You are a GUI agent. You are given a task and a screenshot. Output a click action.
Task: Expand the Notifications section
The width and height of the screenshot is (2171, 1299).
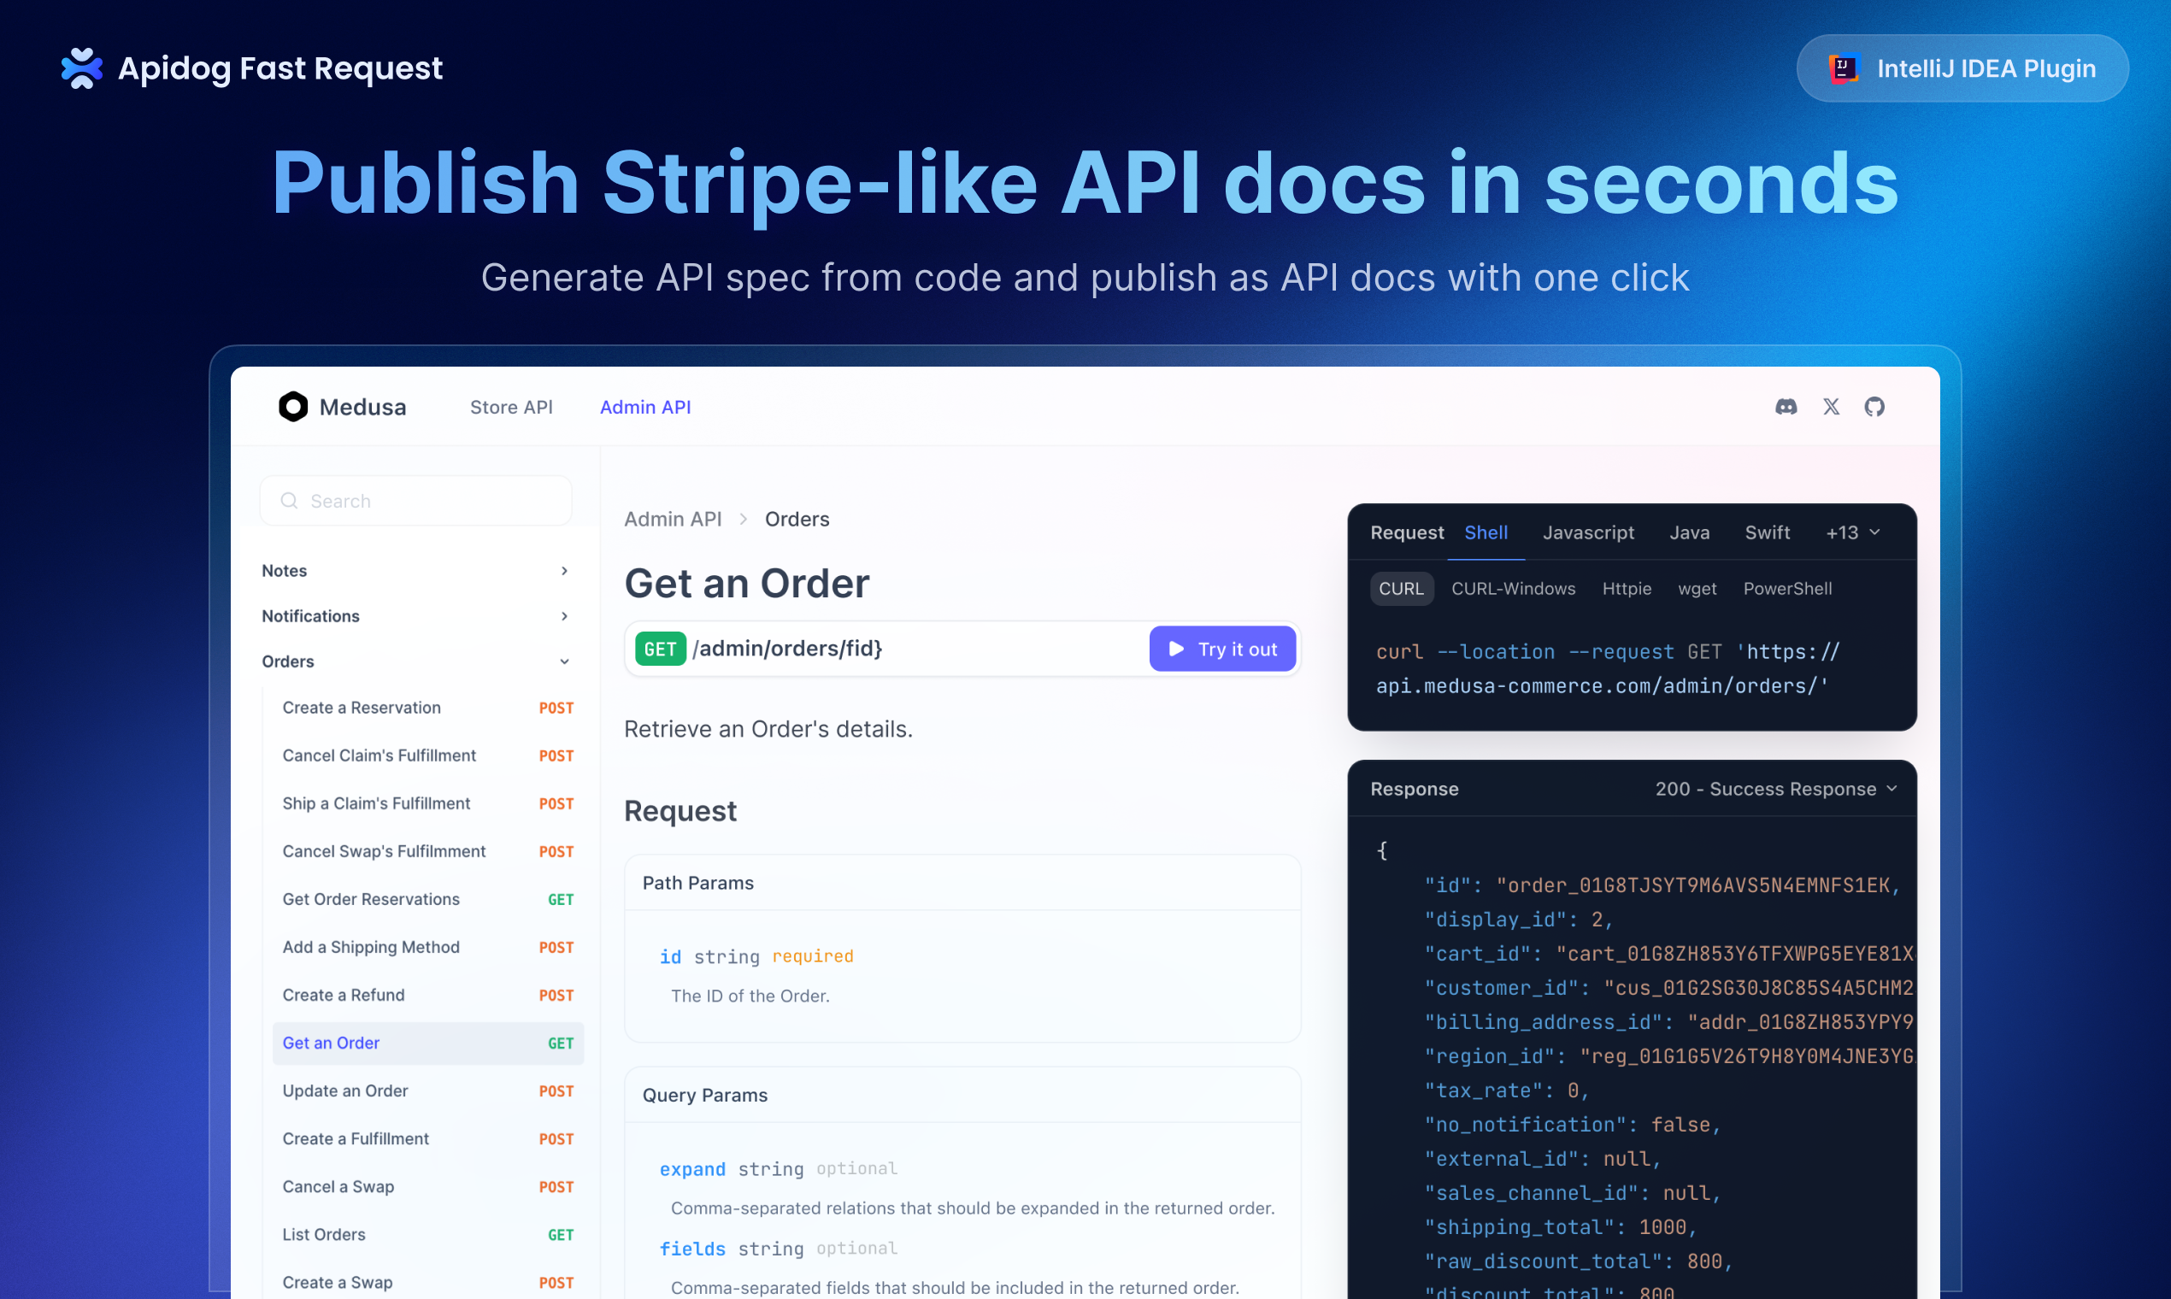point(415,616)
